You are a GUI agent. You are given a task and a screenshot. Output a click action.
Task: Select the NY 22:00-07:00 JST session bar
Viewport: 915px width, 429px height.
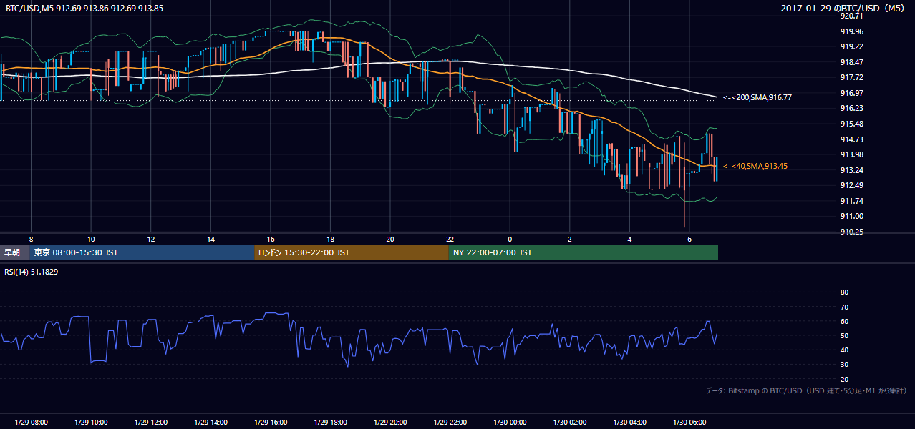(584, 252)
